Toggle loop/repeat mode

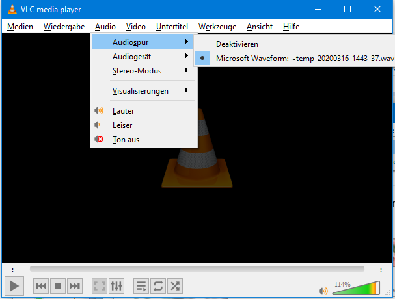(158, 286)
